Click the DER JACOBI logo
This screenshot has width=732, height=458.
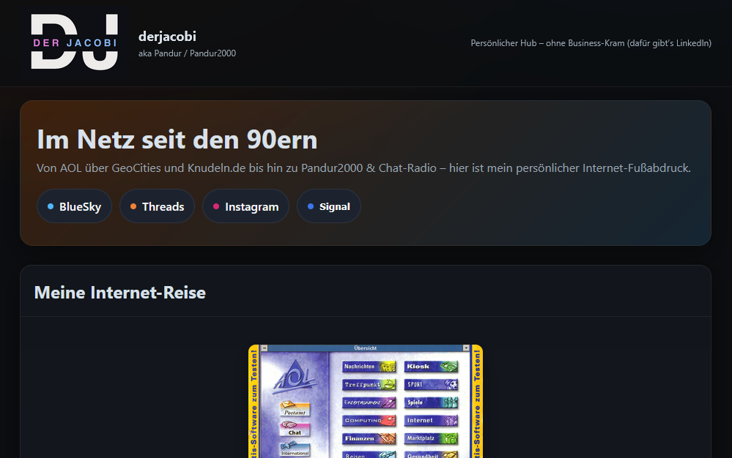pos(74,42)
